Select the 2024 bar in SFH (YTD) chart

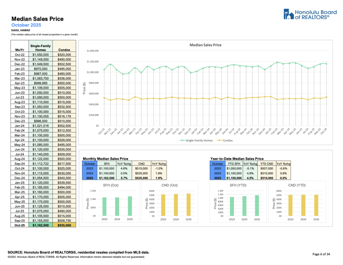[245, 206]
